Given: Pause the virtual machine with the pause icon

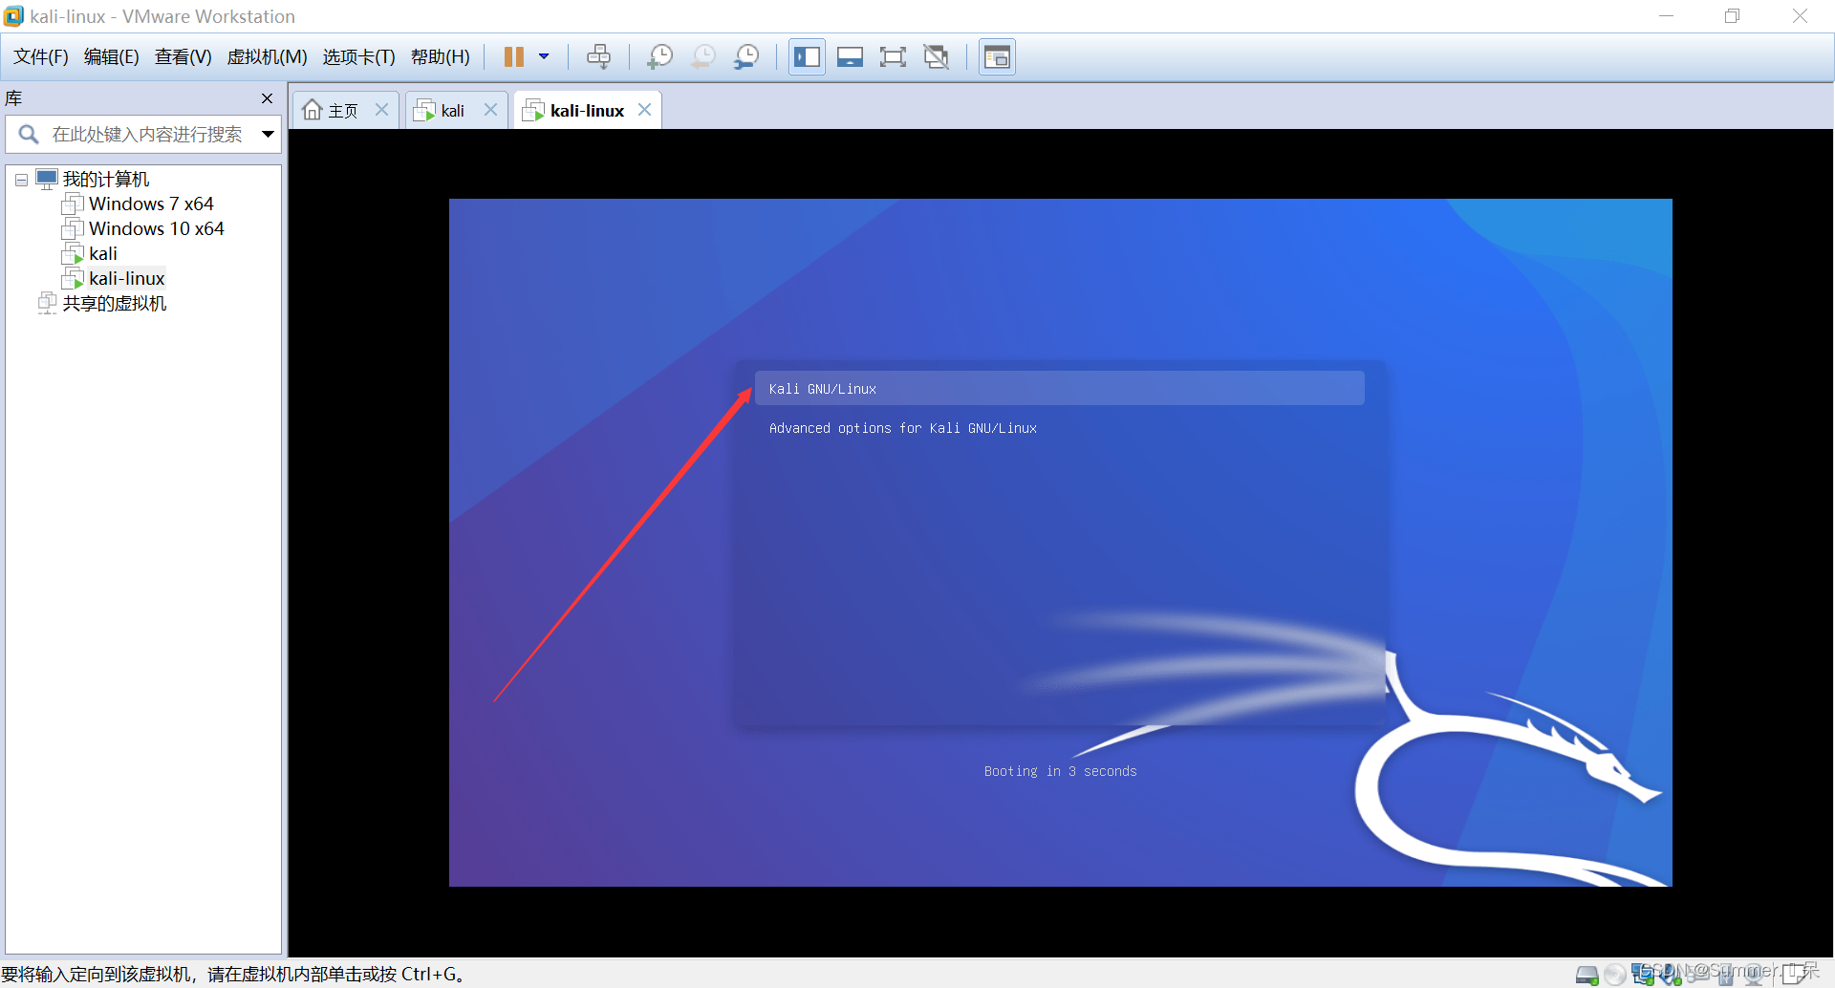Looking at the screenshot, I should pos(513,57).
